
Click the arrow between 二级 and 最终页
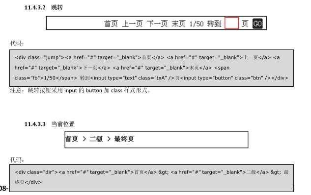point(109,139)
